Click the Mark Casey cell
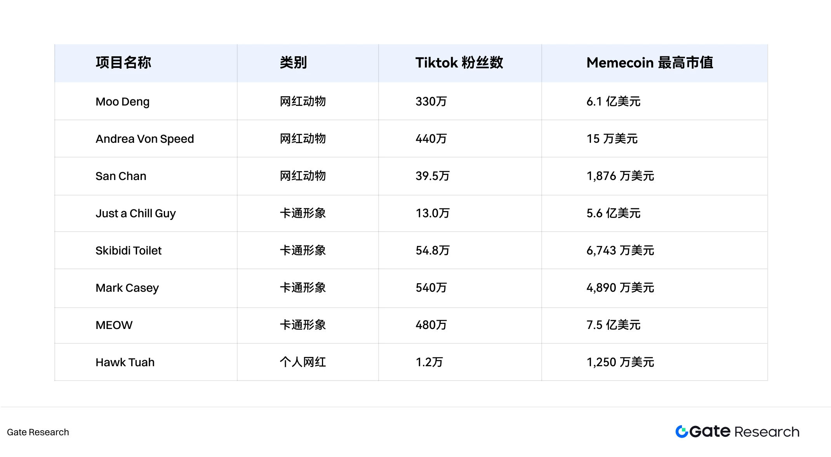The width and height of the screenshot is (831, 457). (127, 288)
